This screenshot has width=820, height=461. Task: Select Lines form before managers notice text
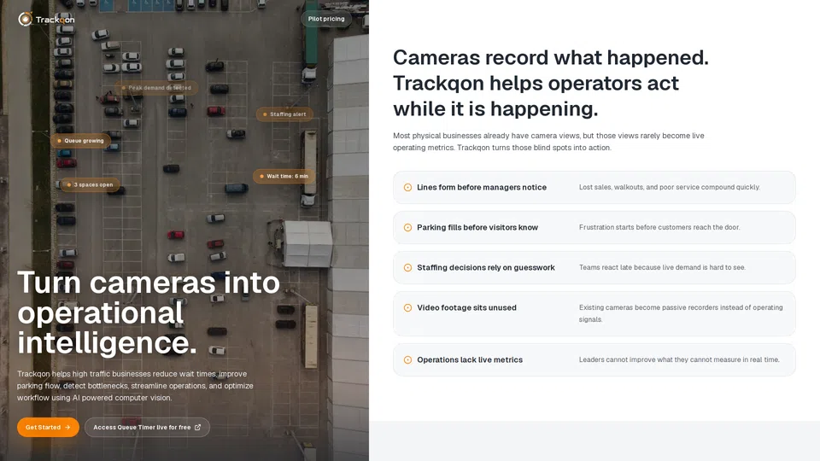pos(482,187)
